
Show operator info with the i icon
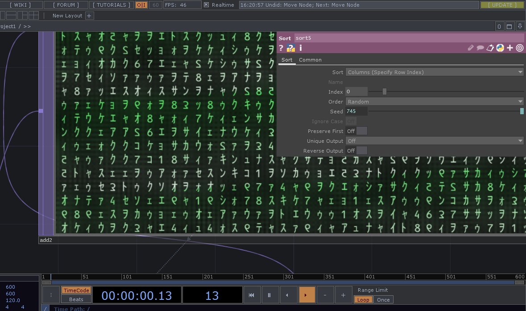tap(301, 48)
